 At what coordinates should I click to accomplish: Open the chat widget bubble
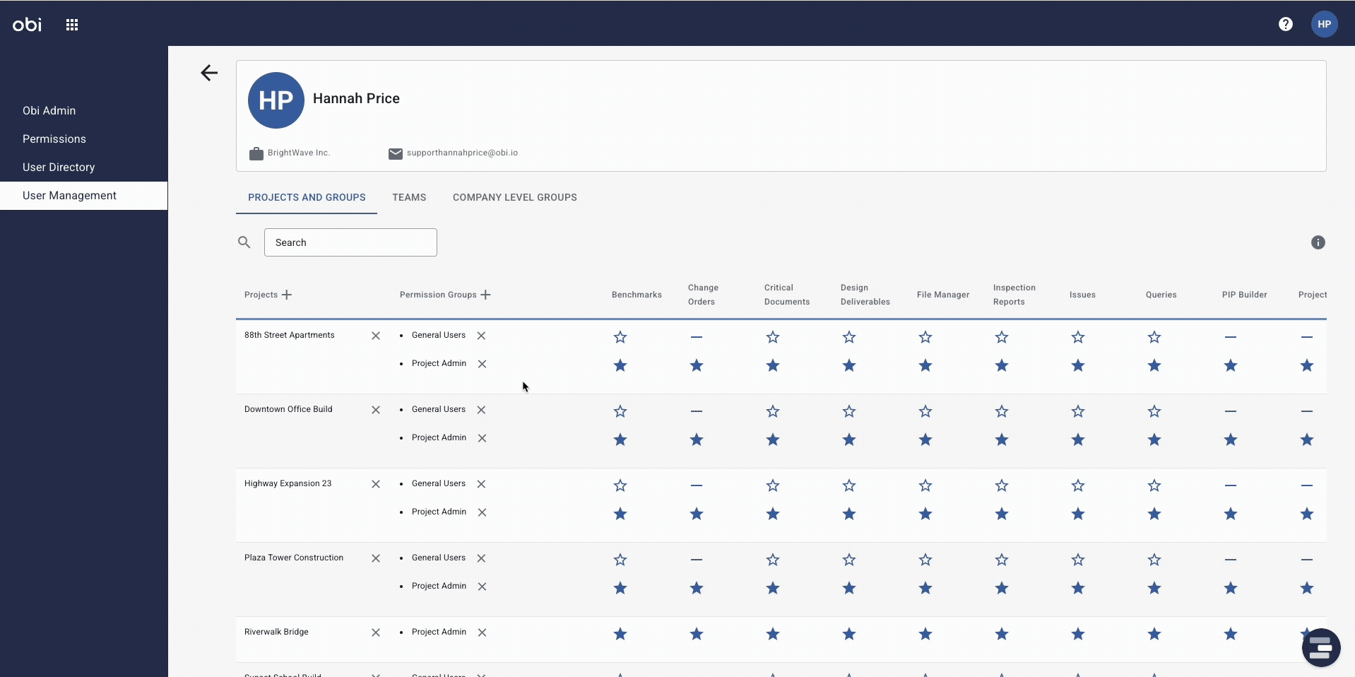(x=1321, y=647)
